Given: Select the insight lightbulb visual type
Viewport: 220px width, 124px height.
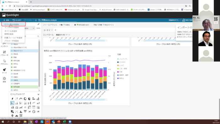Looking at the screenshot, I should click(12, 116).
